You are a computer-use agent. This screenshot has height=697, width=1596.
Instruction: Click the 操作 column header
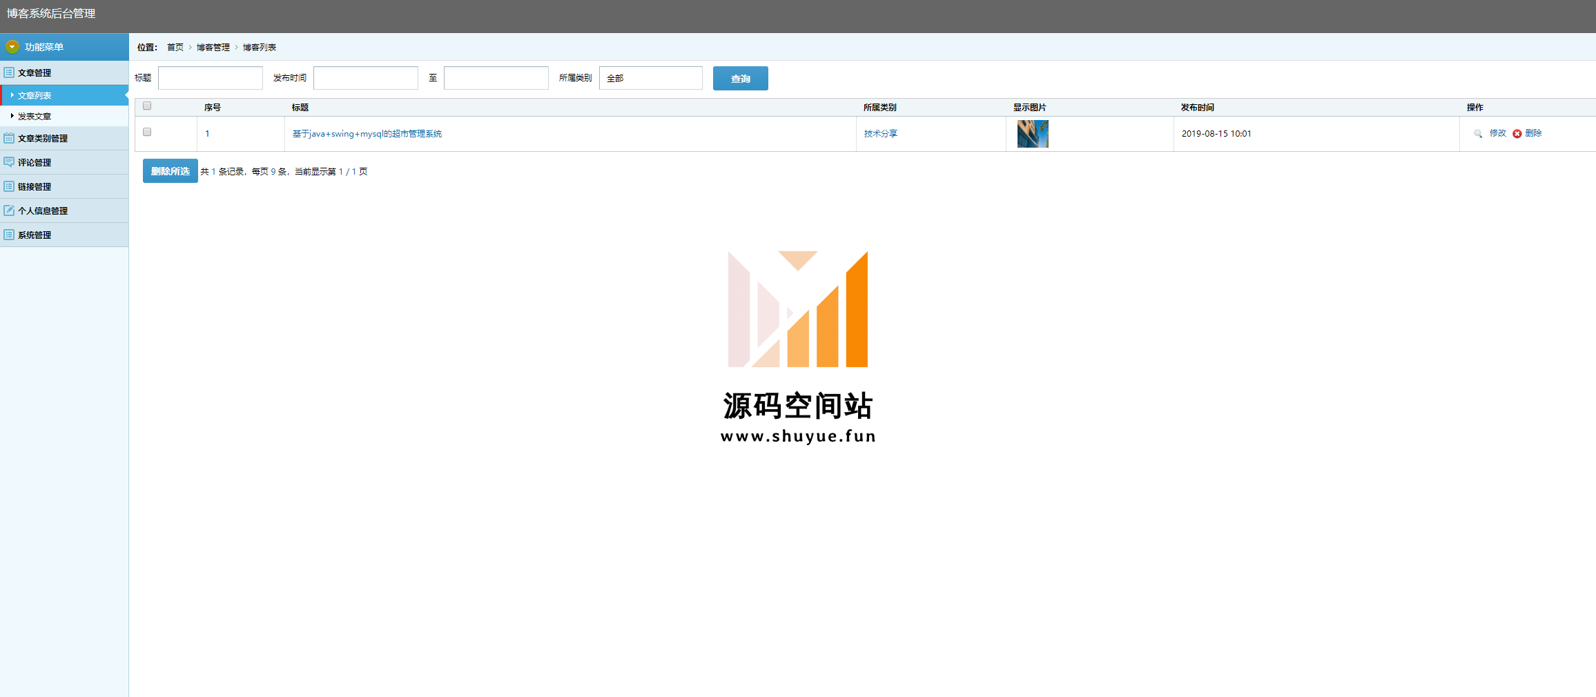(x=1475, y=108)
